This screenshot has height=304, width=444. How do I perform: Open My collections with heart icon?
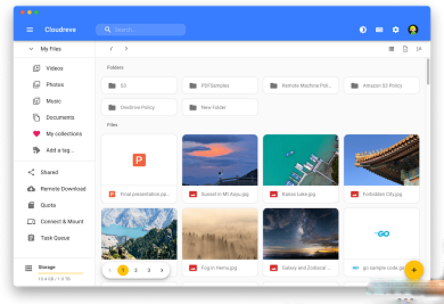63,134
